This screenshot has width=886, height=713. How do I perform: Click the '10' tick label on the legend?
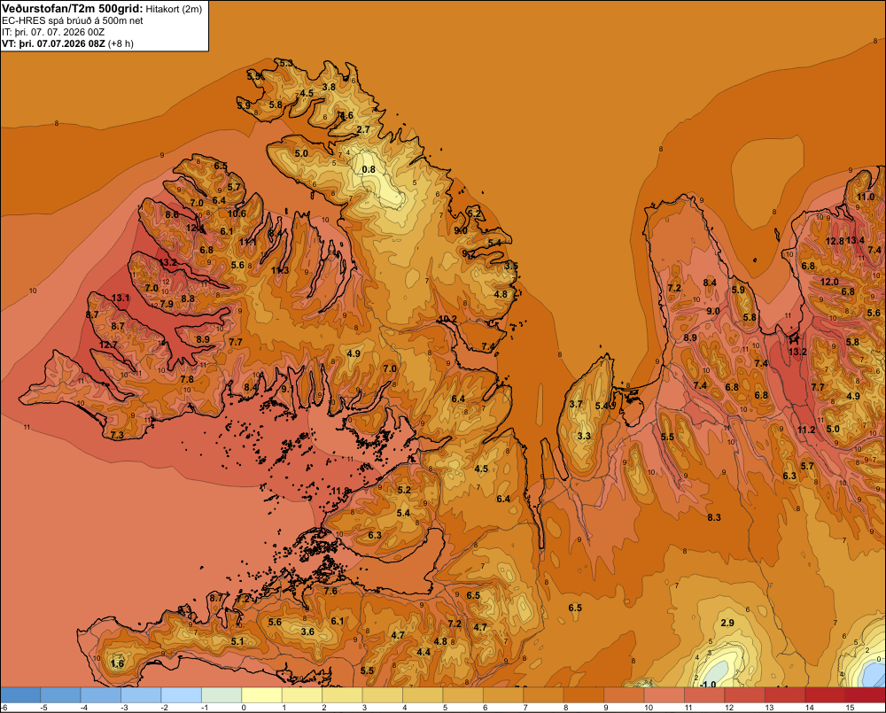pyautogui.click(x=649, y=708)
